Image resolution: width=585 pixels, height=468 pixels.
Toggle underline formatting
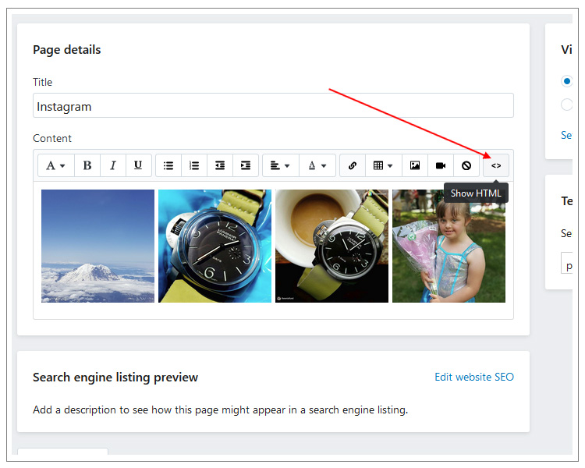coord(138,165)
